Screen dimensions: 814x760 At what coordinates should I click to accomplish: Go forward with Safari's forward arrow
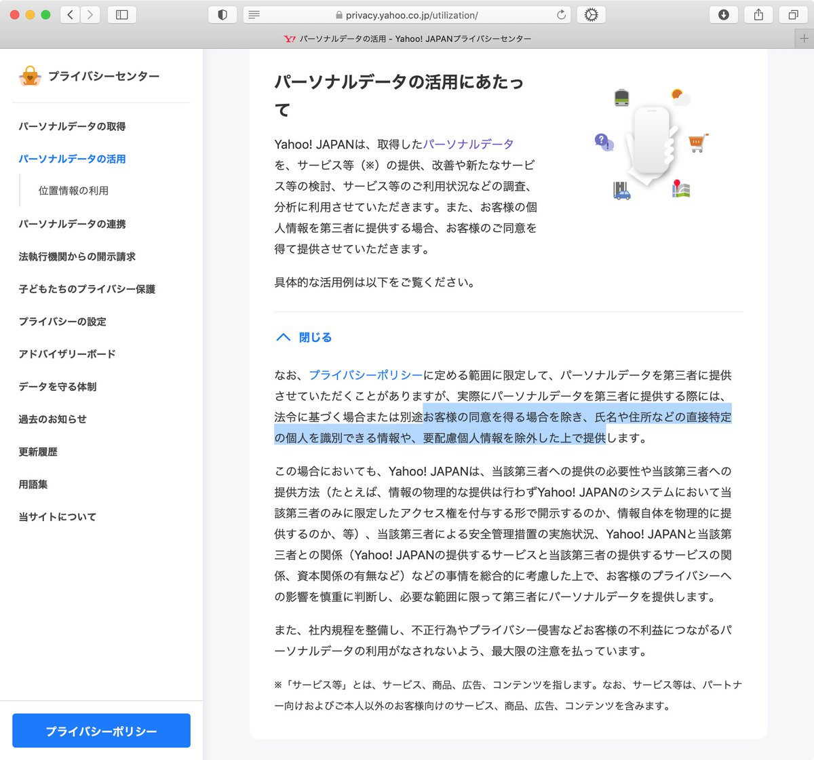click(90, 14)
